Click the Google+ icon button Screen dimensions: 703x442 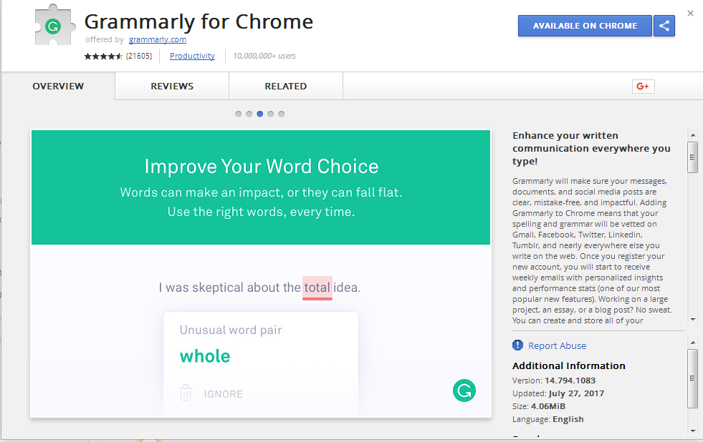coord(643,87)
